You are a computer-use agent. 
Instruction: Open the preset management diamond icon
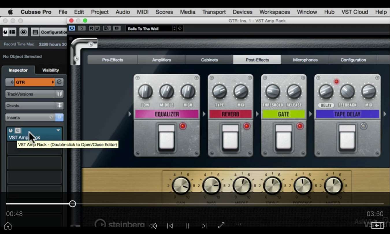pyautogui.click(x=180, y=29)
